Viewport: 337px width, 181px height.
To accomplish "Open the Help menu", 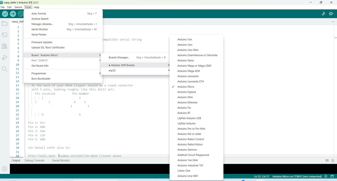I will point(36,7).
